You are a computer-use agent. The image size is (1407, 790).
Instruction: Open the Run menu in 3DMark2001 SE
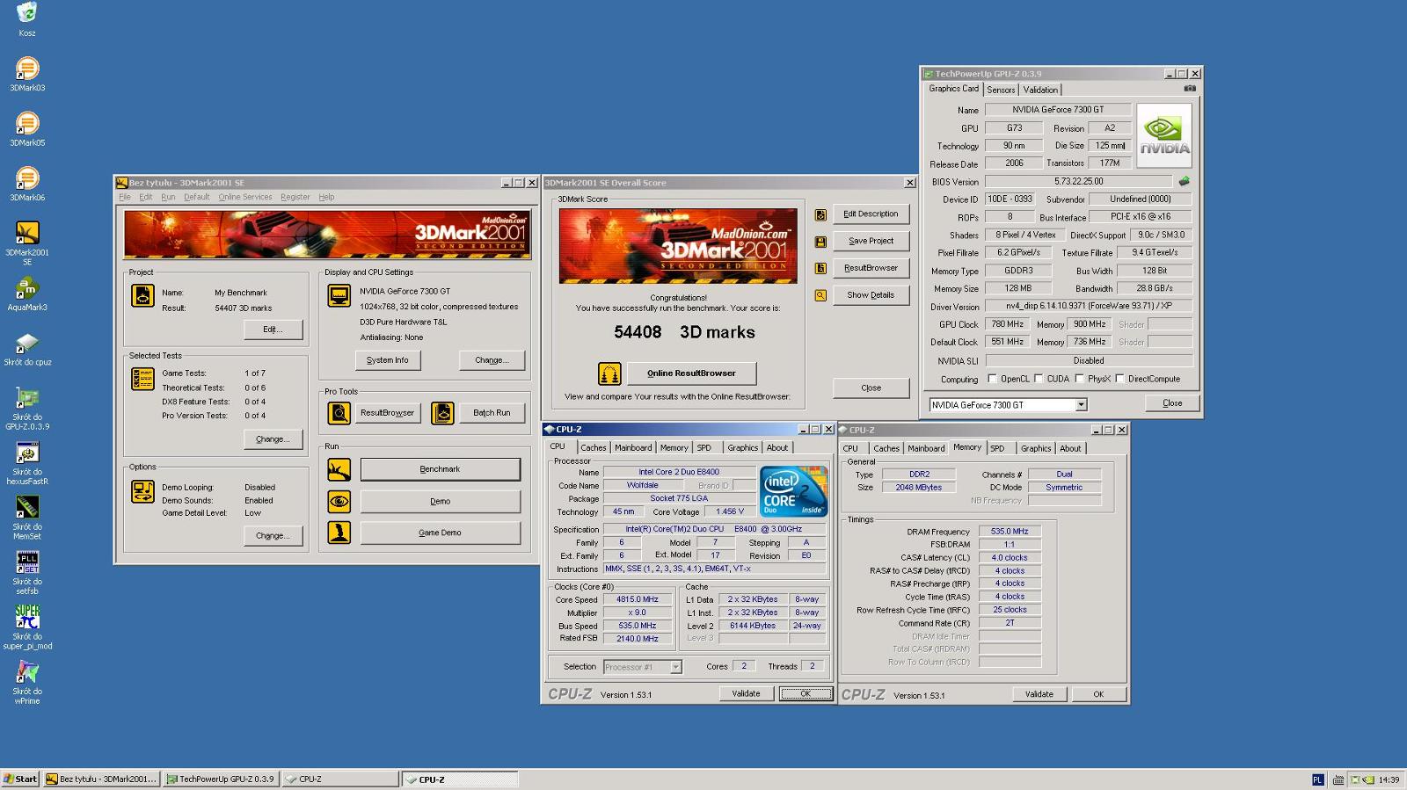[168, 197]
